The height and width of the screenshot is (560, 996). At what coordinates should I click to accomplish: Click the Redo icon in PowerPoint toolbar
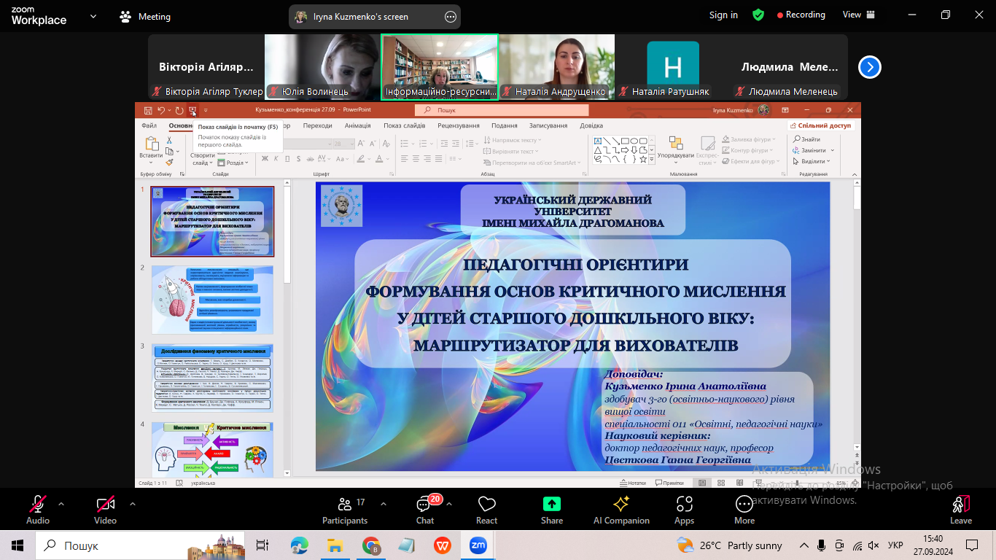[179, 110]
